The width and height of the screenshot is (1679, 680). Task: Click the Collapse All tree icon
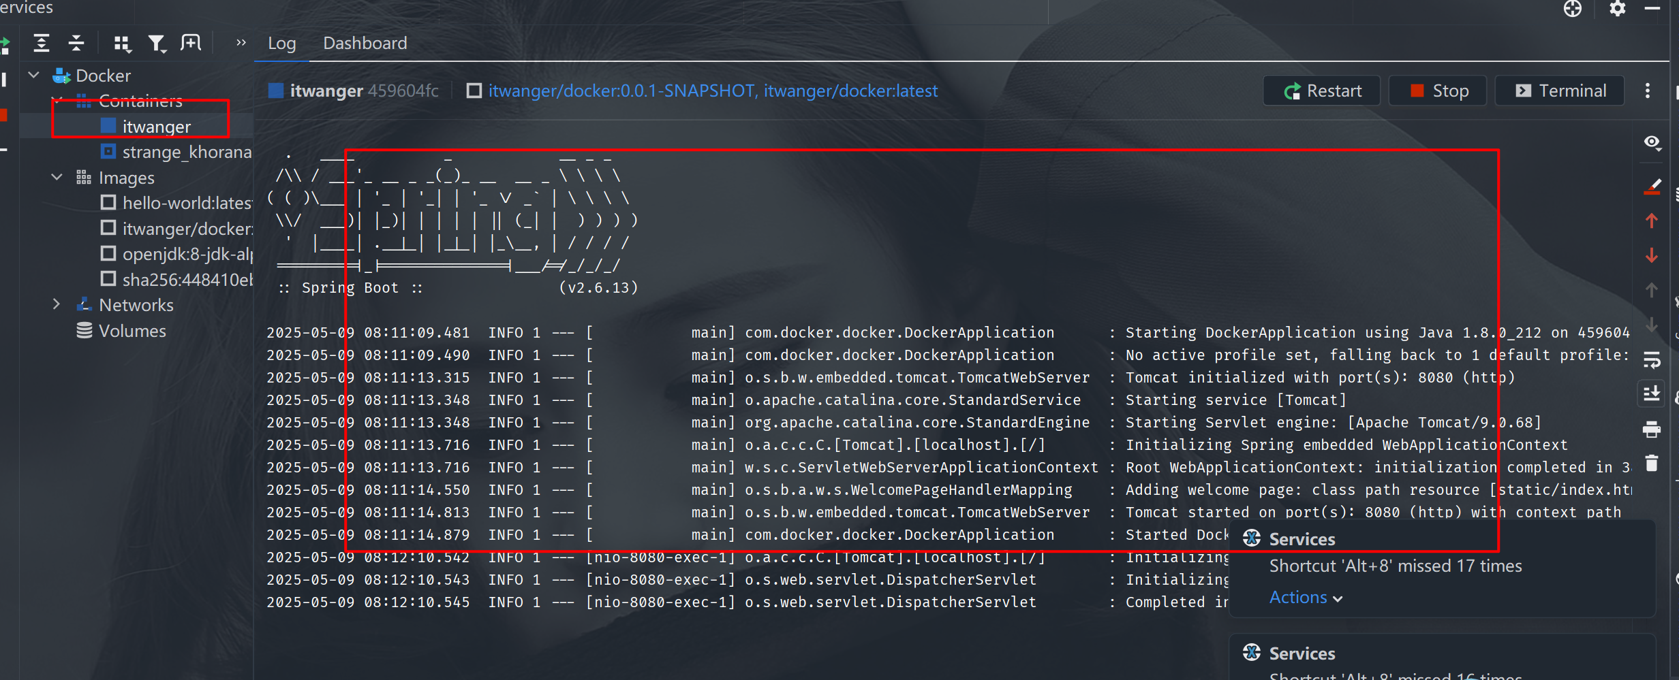(76, 44)
